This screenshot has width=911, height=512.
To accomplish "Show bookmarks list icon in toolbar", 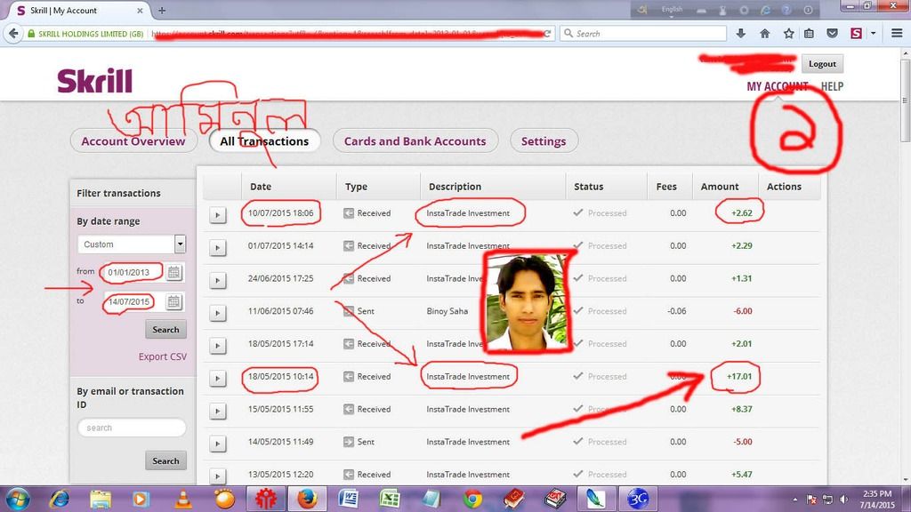I will (x=809, y=34).
